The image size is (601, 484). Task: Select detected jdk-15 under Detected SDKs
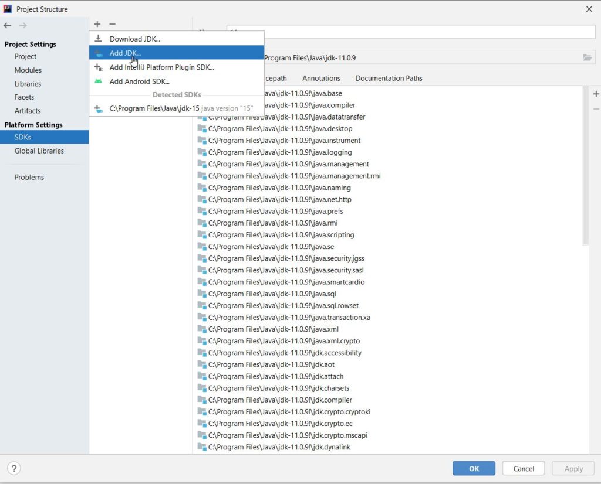[170, 108]
